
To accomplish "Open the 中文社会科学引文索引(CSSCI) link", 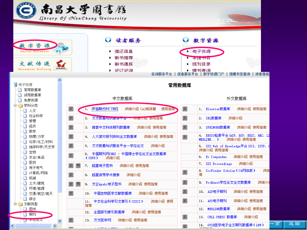I will [x=118, y=201].
